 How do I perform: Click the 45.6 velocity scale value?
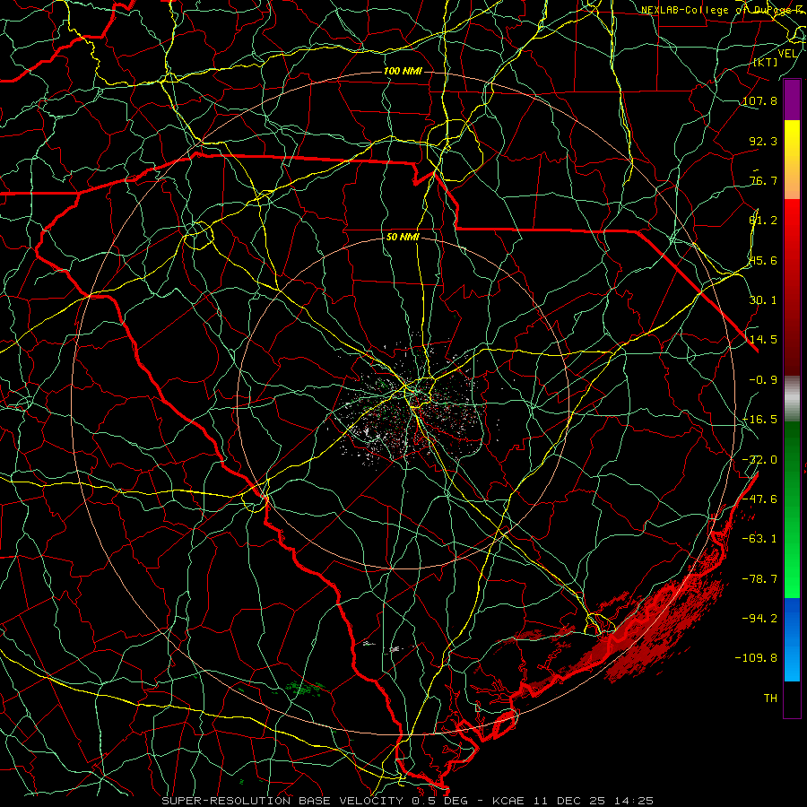pos(763,260)
